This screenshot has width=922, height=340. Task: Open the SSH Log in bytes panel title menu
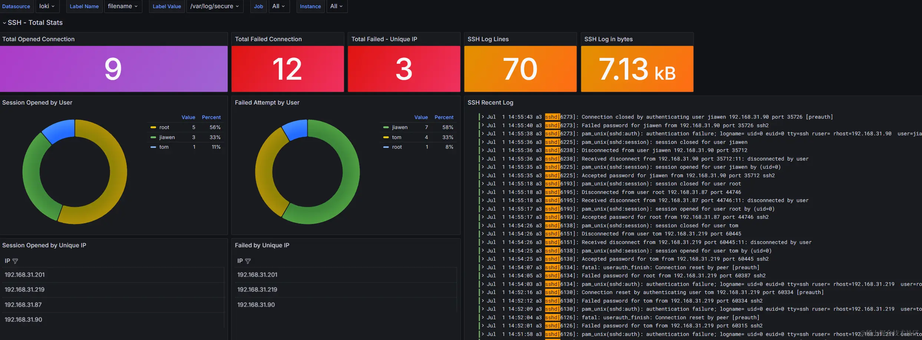(608, 39)
